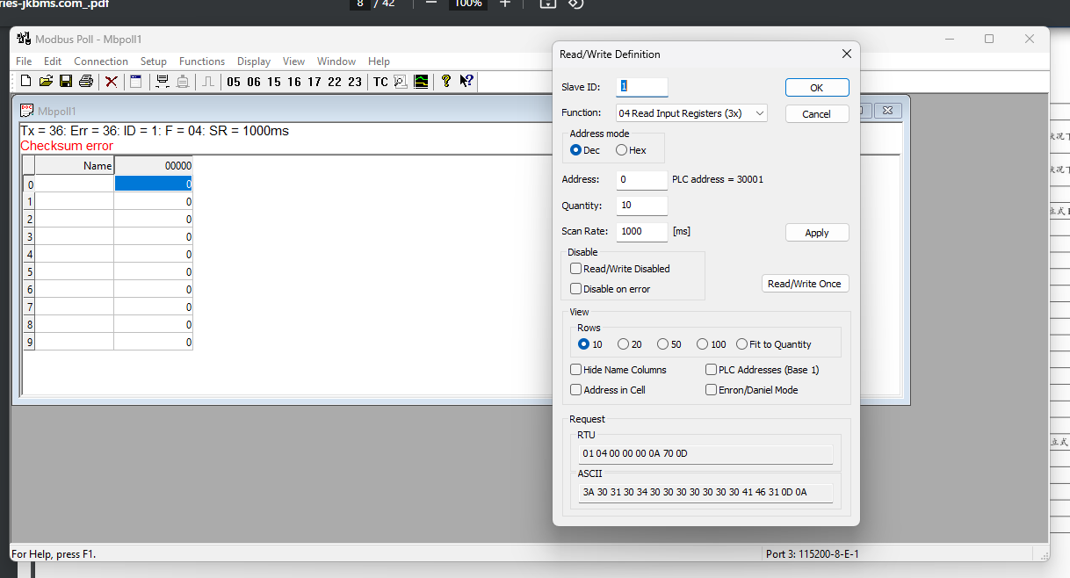Viewport: 1070px width, 578px height.
Task: Click the pulse waveform toolbar icon
Action: tap(208, 82)
